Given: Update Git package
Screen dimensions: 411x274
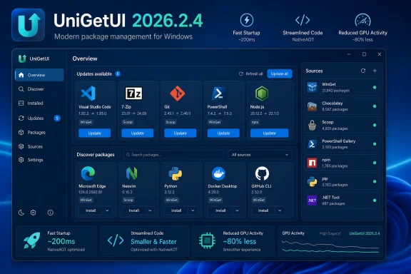Looking at the screenshot, I should click(181, 133).
